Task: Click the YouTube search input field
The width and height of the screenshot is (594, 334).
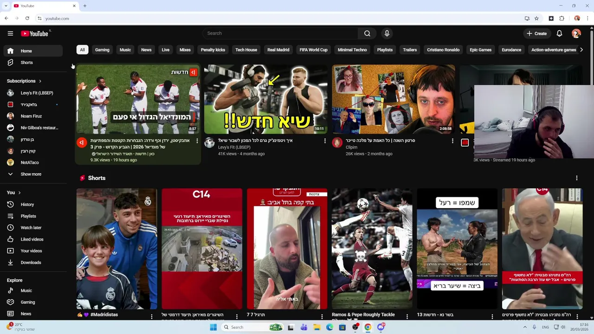Action: point(280,33)
